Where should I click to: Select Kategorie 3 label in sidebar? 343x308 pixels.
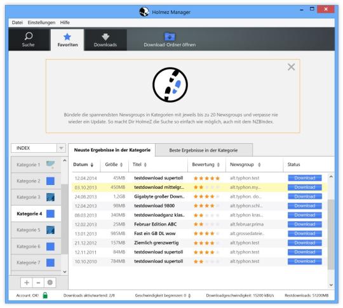(29, 197)
